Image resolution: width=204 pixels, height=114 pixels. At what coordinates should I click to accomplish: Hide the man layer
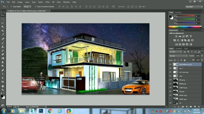pos(170,76)
